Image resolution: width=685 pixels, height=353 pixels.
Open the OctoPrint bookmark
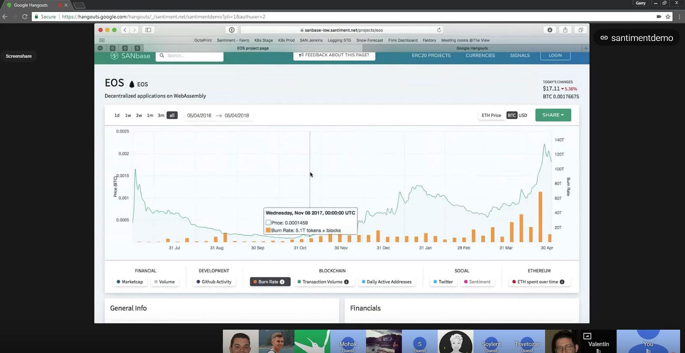203,40
